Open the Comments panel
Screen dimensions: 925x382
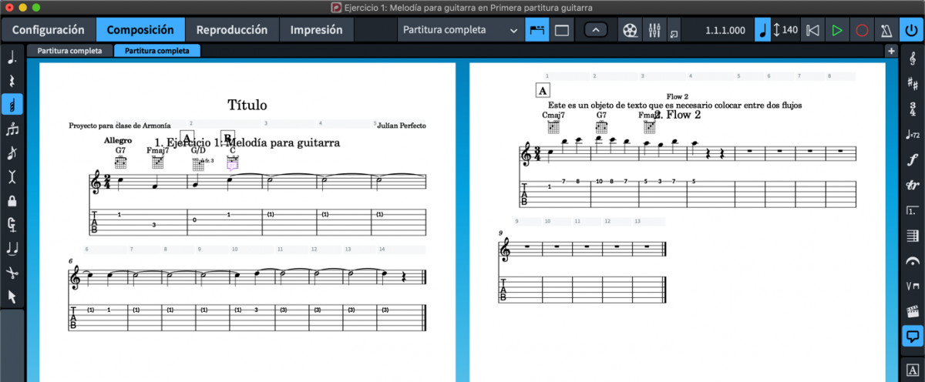click(x=913, y=337)
